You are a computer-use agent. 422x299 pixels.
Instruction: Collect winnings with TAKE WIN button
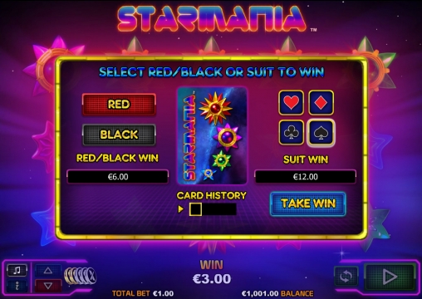pyautogui.click(x=308, y=203)
